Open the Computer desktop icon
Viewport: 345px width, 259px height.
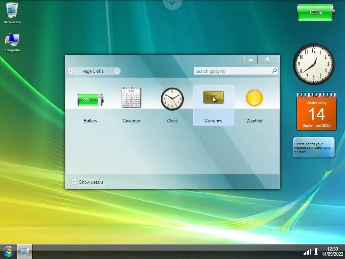click(12, 42)
